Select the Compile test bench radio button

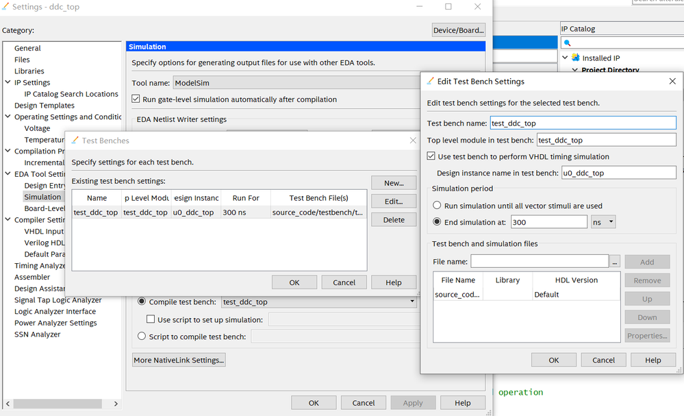coord(141,301)
